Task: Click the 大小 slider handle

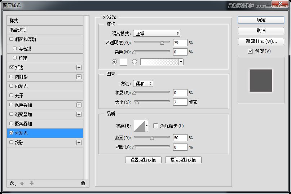Action: click(x=137, y=102)
